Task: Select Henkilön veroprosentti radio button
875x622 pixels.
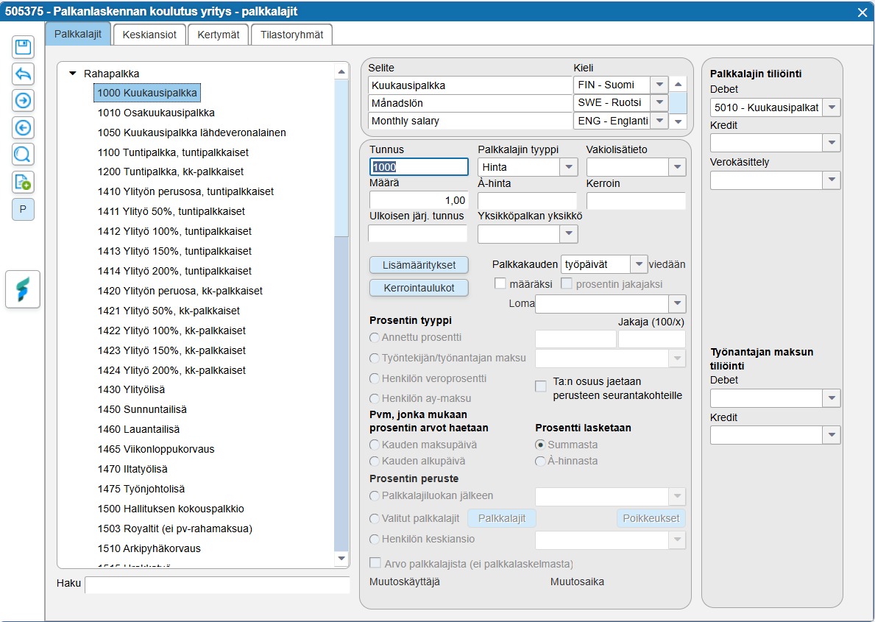Action: click(x=375, y=378)
